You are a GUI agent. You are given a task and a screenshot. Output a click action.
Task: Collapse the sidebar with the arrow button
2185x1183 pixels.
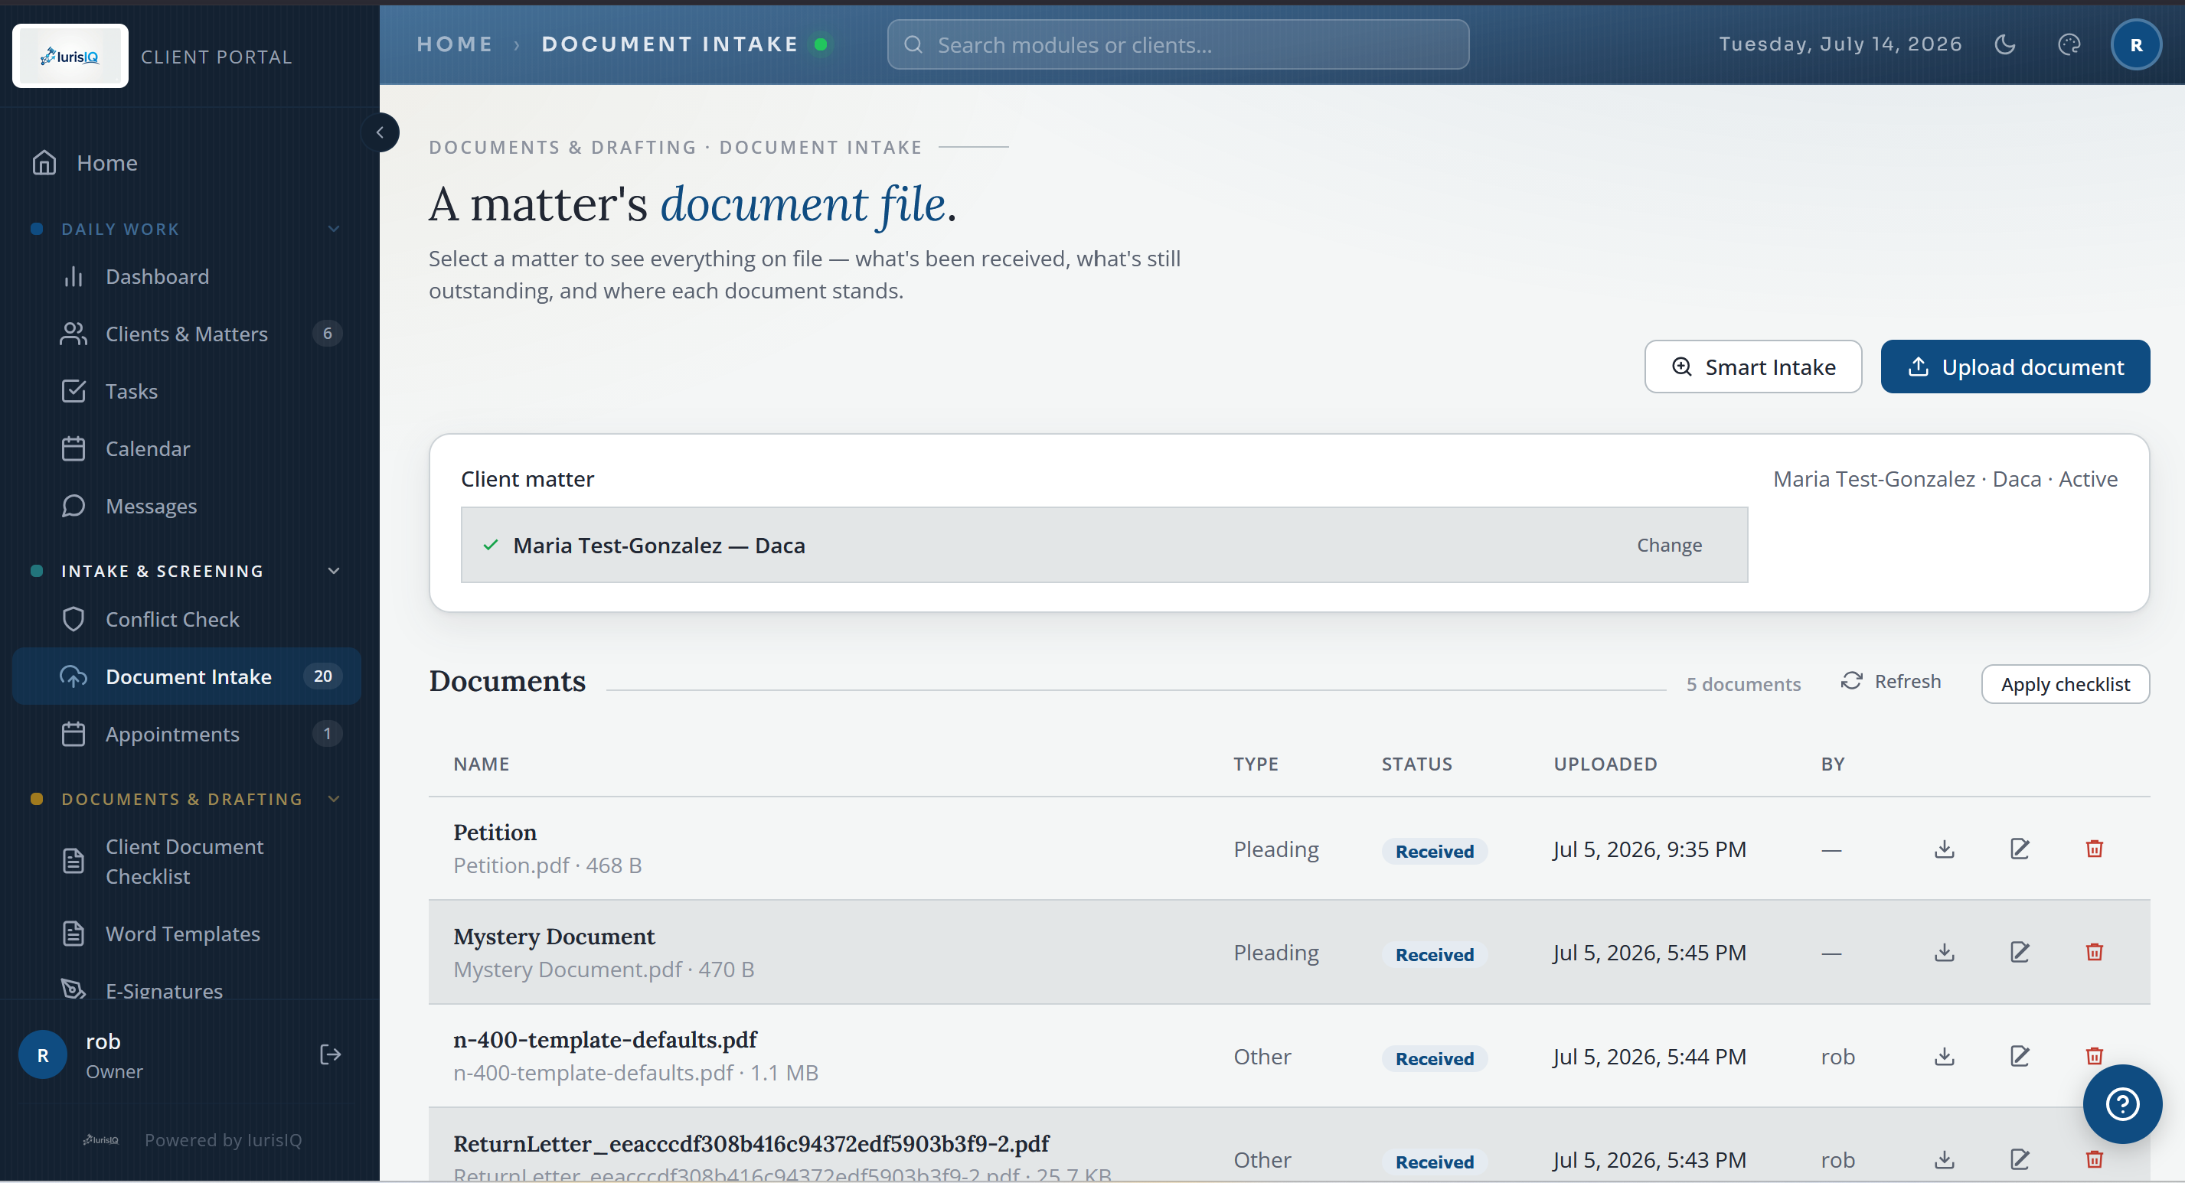click(x=380, y=132)
